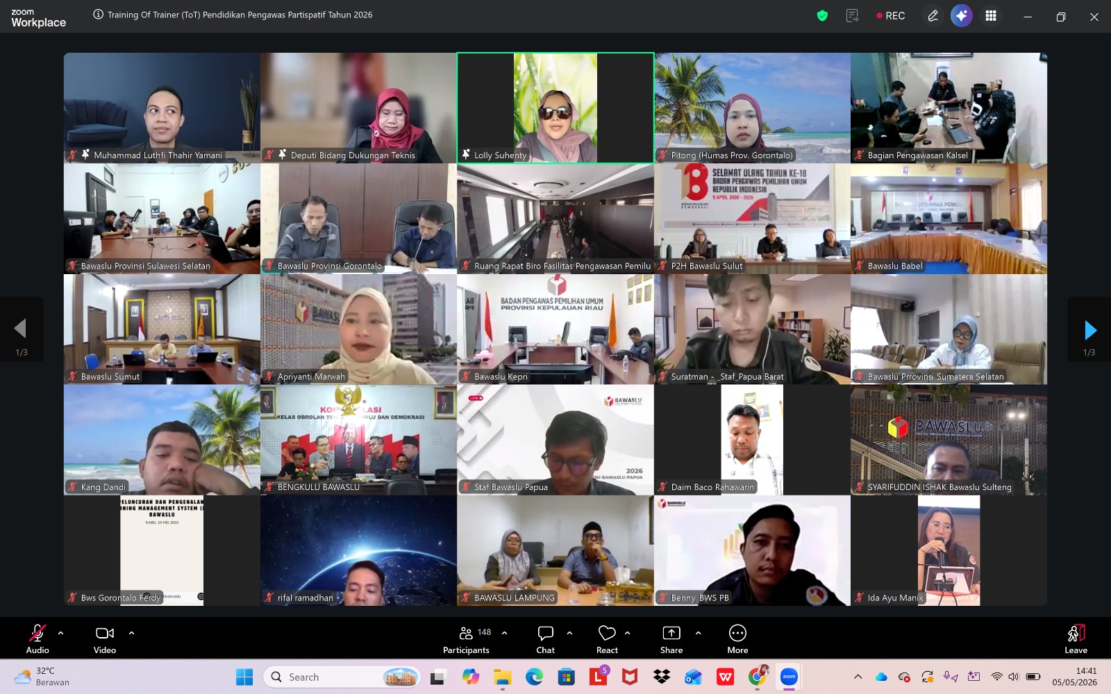
Task: Expand the arrow beside React
Action: [x=628, y=633]
